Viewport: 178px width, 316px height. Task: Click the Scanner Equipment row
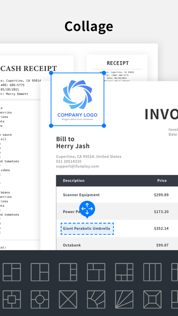117,195
